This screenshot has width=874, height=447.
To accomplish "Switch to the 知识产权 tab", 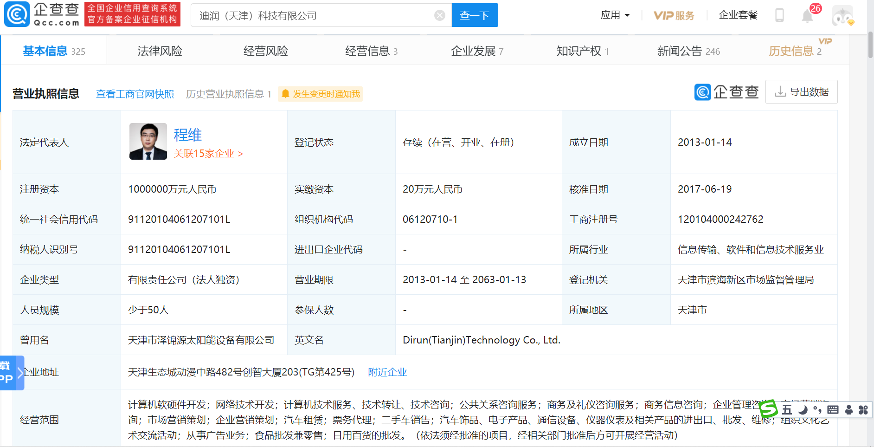I will click(583, 51).
